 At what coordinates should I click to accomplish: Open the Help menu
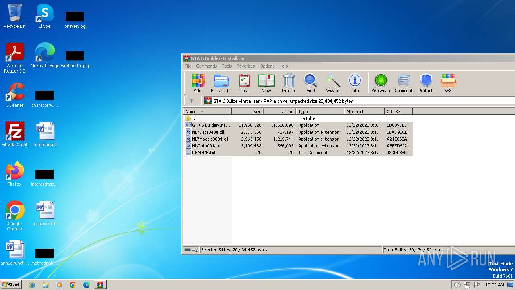pos(284,66)
